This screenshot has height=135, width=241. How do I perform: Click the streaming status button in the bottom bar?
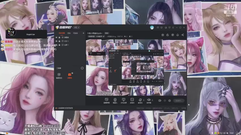[x=179, y=100]
